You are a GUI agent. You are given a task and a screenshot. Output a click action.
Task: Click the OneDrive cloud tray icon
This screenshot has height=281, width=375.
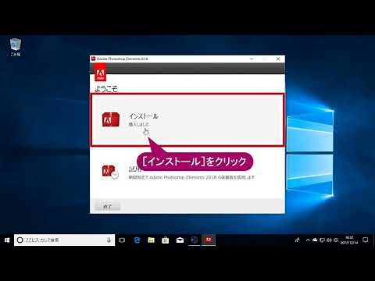(315, 240)
